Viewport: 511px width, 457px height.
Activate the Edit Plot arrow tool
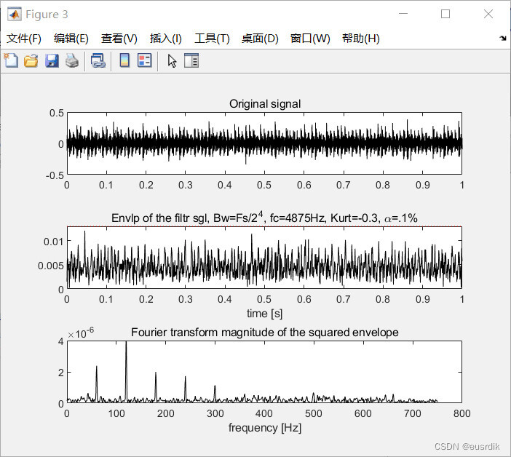pos(172,61)
